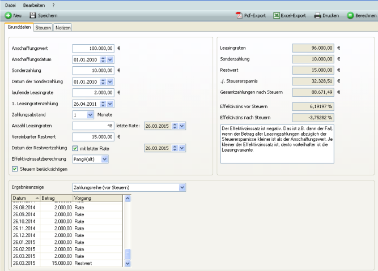Click the Drucken printer icon
This screenshot has width=378, height=271.
318,15
